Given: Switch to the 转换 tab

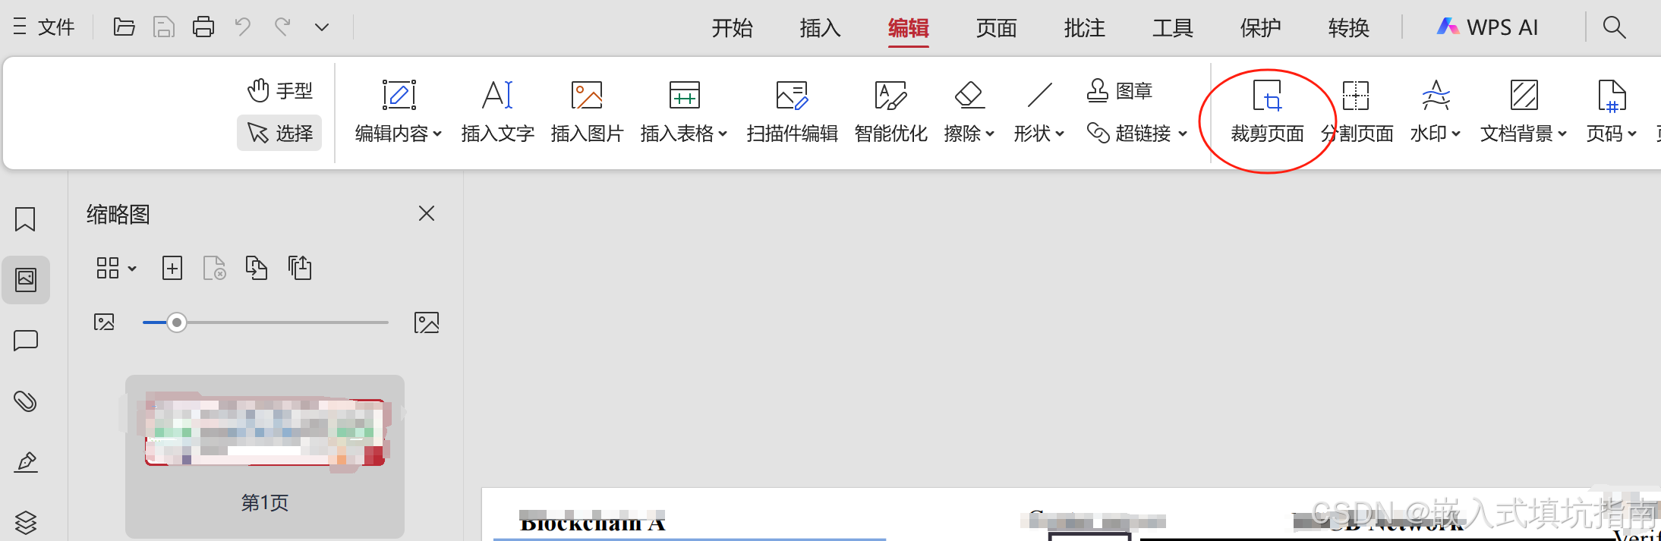Looking at the screenshot, I should pos(1349,28).
